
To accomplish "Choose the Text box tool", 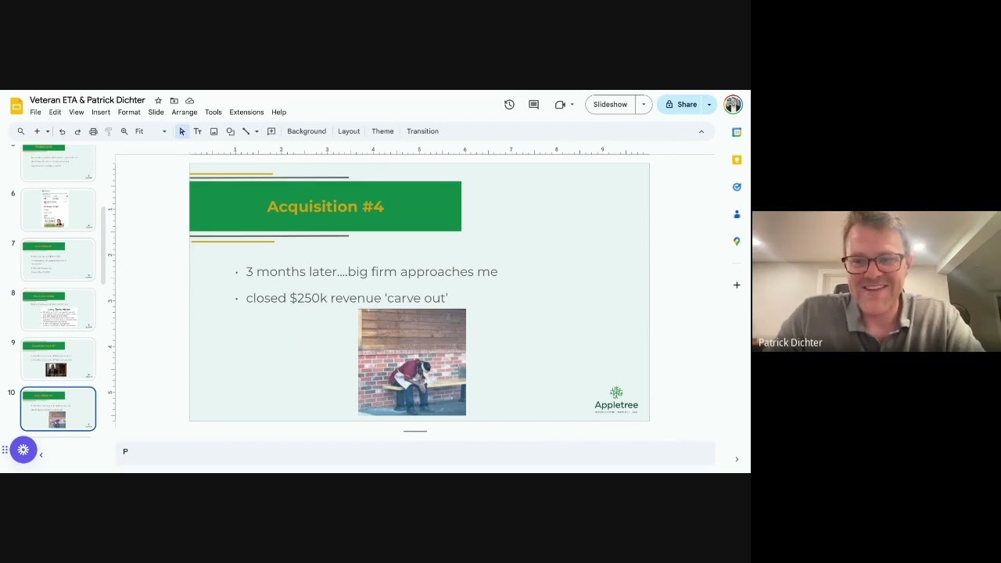I will coord(198,131).
